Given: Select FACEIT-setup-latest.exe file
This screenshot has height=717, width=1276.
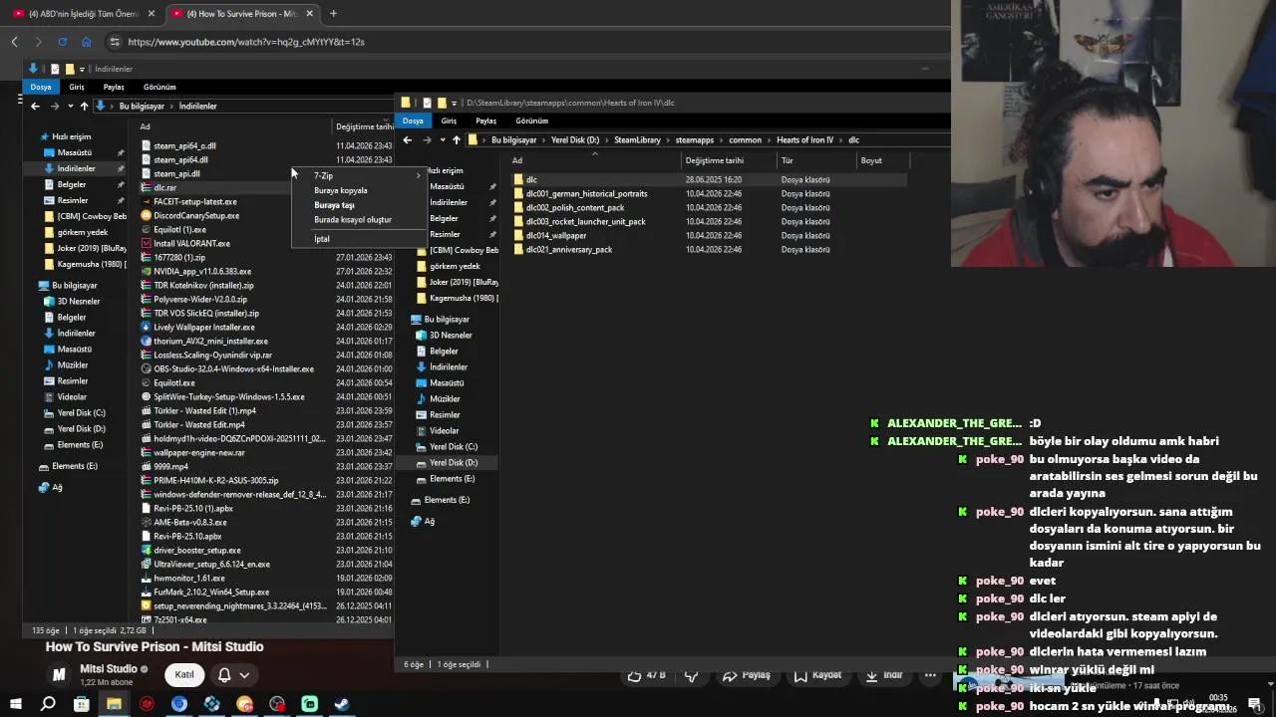Looking at the screenshot, I should click(194, 201).
